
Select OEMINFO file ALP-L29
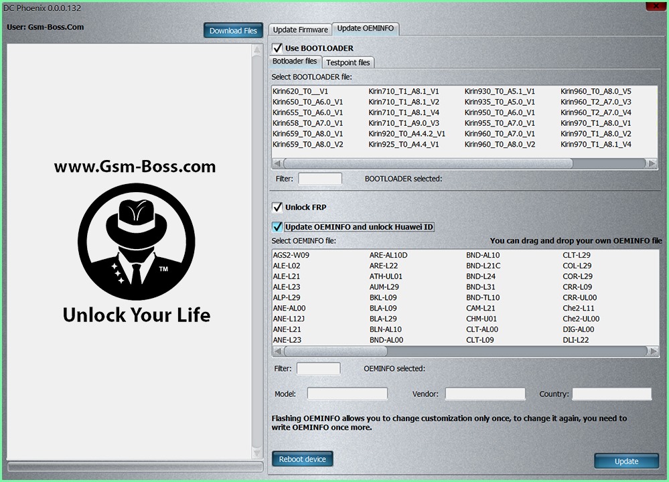coord(287,298)
